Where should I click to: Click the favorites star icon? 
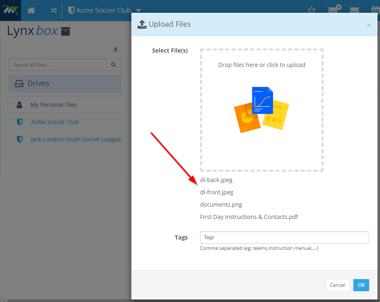[x=312, y=10]
